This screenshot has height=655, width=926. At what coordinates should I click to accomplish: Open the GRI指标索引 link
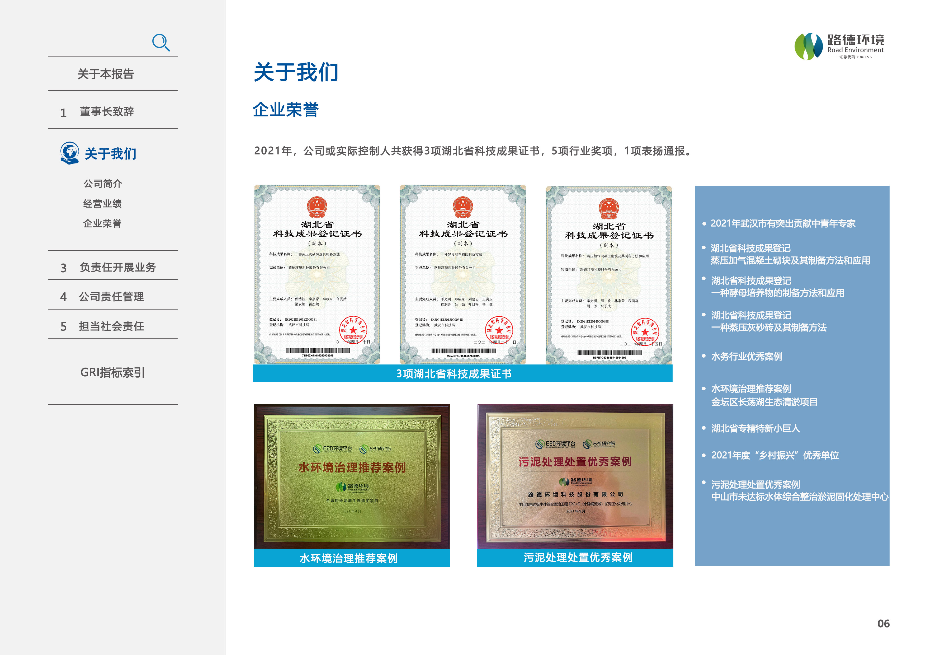tap(112, 372)
